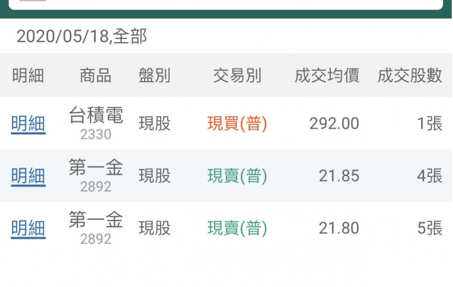This screenshot has height=287, width=453.
Task: Tap the orange 現買(普) trade type
Action: pyautogui.click(x=237, y=124)
